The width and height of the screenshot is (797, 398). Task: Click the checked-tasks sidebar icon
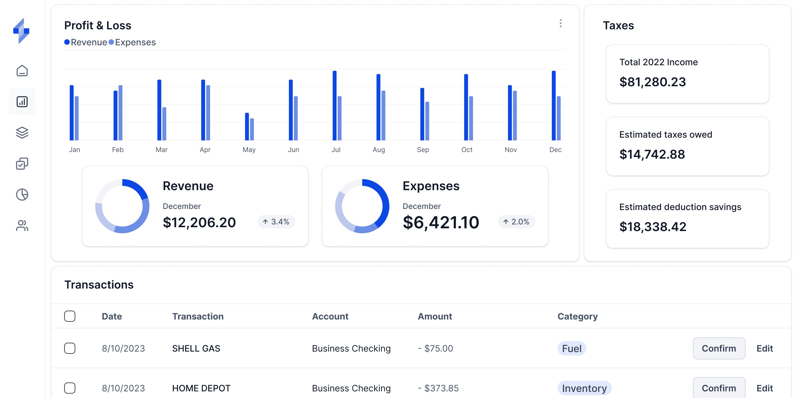coord(22,163)
